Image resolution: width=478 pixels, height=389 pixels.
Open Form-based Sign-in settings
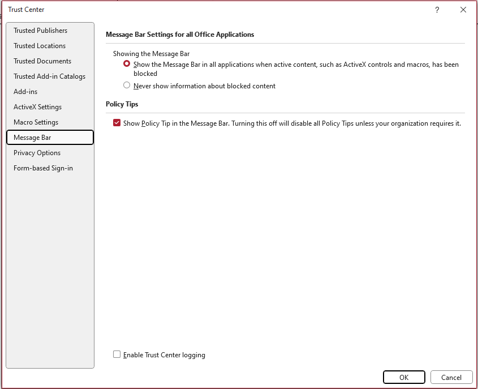pos(50,168)
